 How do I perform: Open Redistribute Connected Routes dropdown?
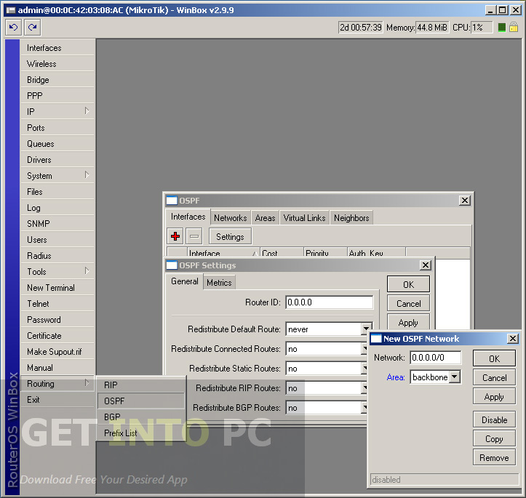click(x=364, y=349)
